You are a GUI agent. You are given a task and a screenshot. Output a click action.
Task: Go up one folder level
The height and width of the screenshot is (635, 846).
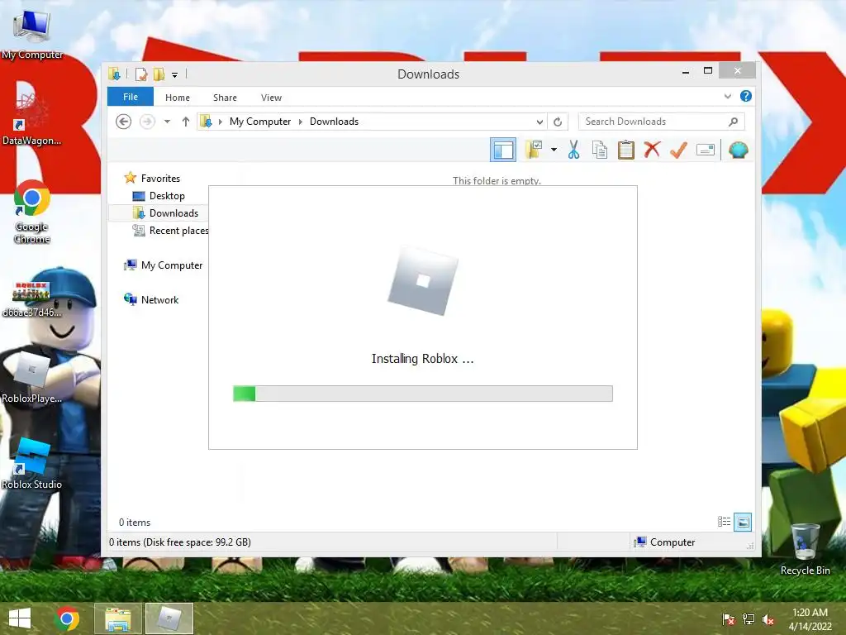pos(186,122)
